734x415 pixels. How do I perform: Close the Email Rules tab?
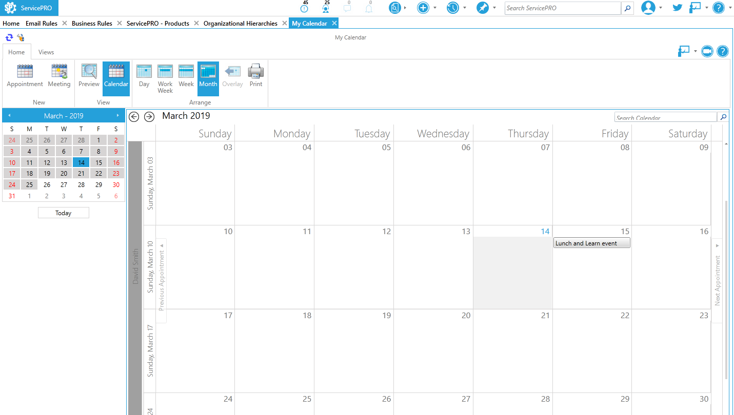[x=64, y=23]
